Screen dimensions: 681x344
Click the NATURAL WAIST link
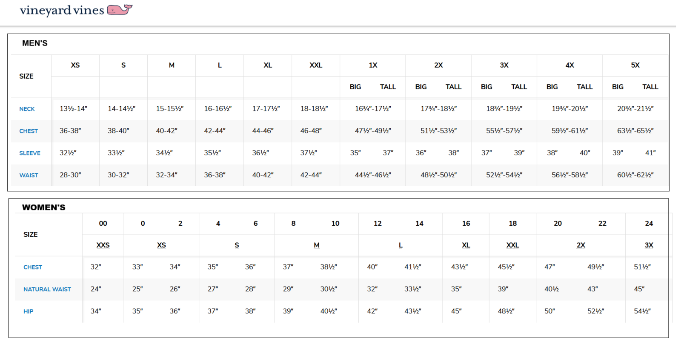tap(47, 289)
